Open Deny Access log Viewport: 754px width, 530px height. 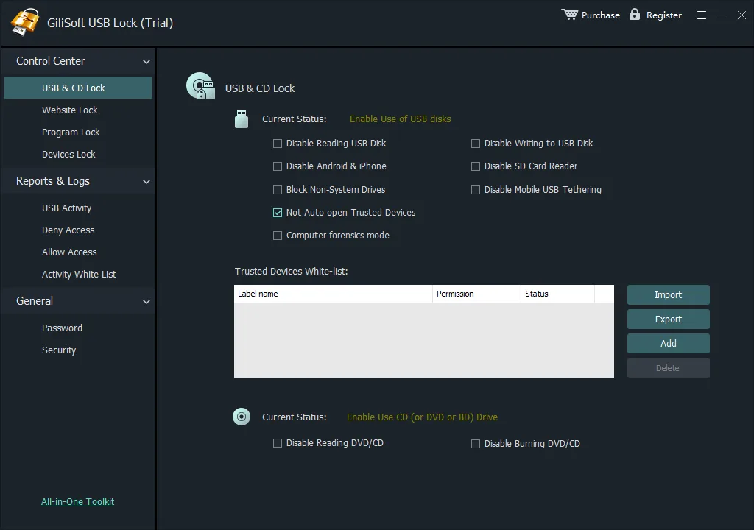click(68, 230)
